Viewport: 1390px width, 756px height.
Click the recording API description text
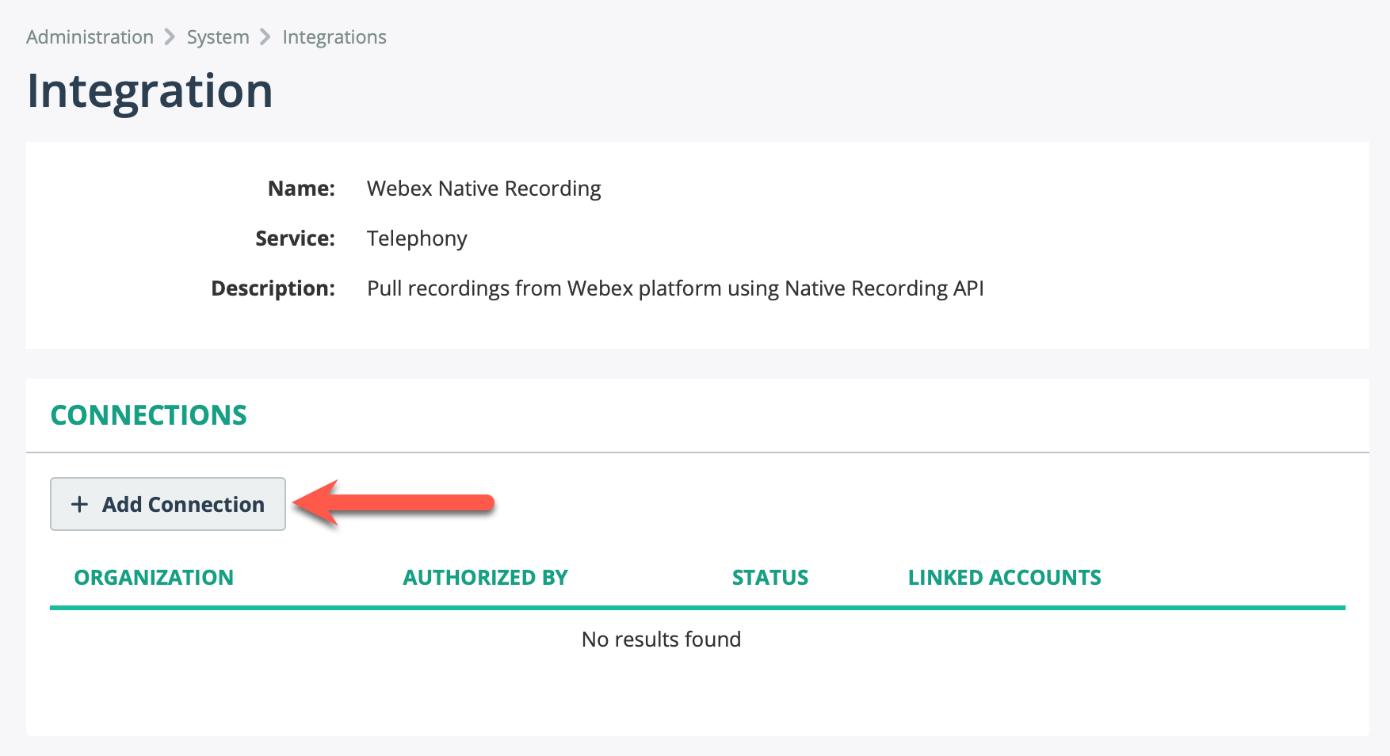coord(674,288)
